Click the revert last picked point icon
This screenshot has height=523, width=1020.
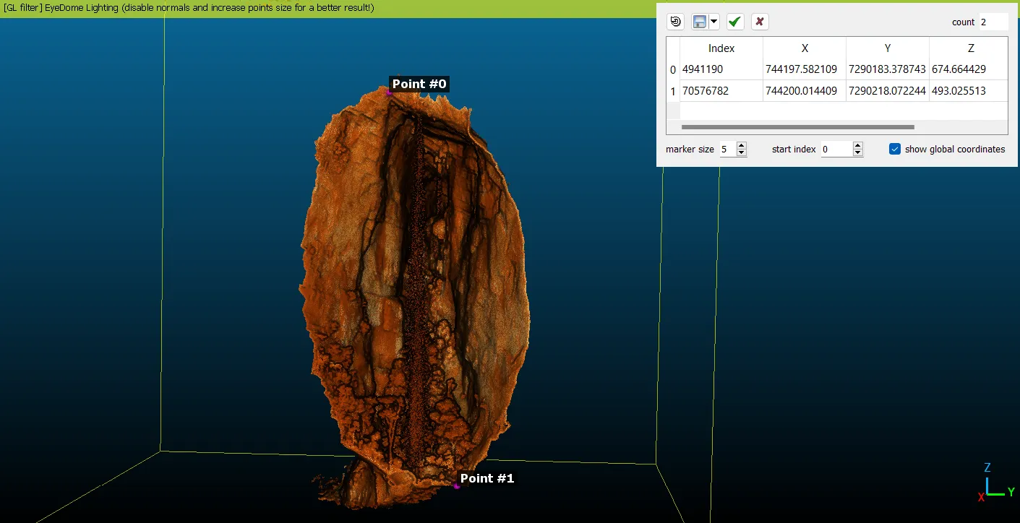[675, 22]
